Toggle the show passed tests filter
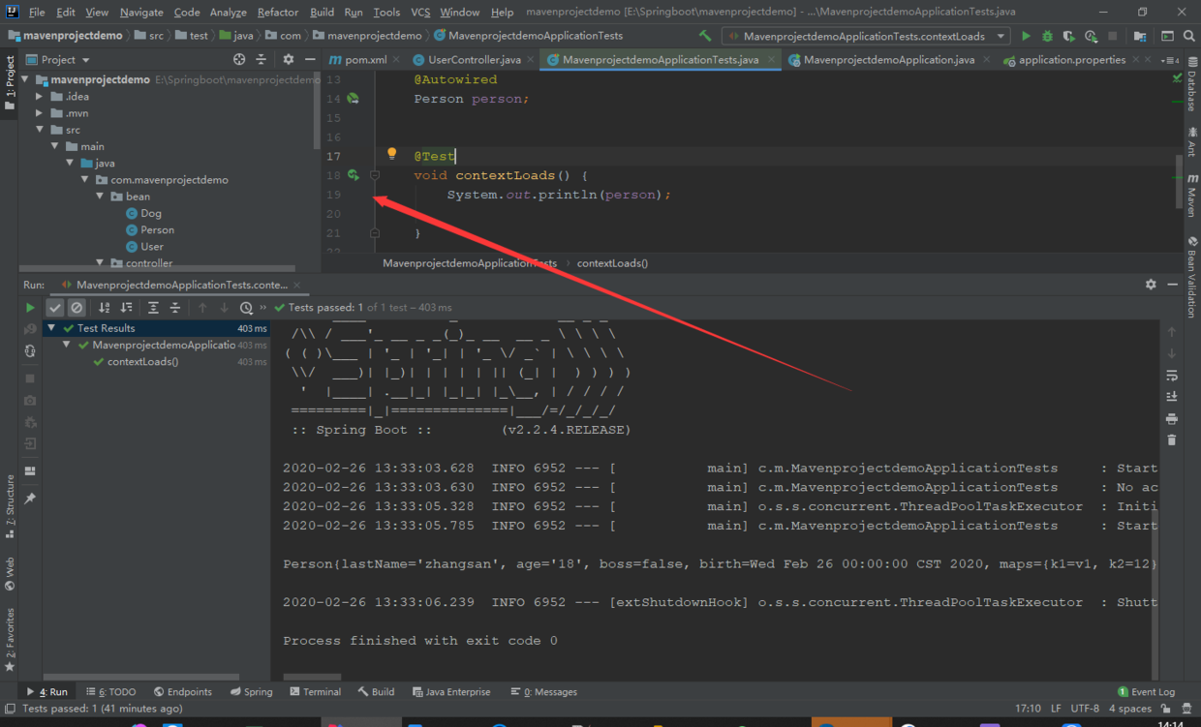 (55, 308)
